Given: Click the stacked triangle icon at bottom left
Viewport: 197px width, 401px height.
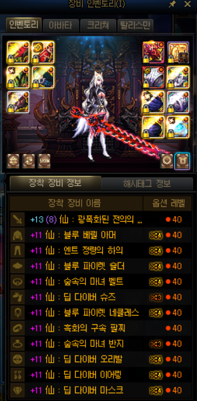Looking at the screenshot, I should (x=13, y=161).
